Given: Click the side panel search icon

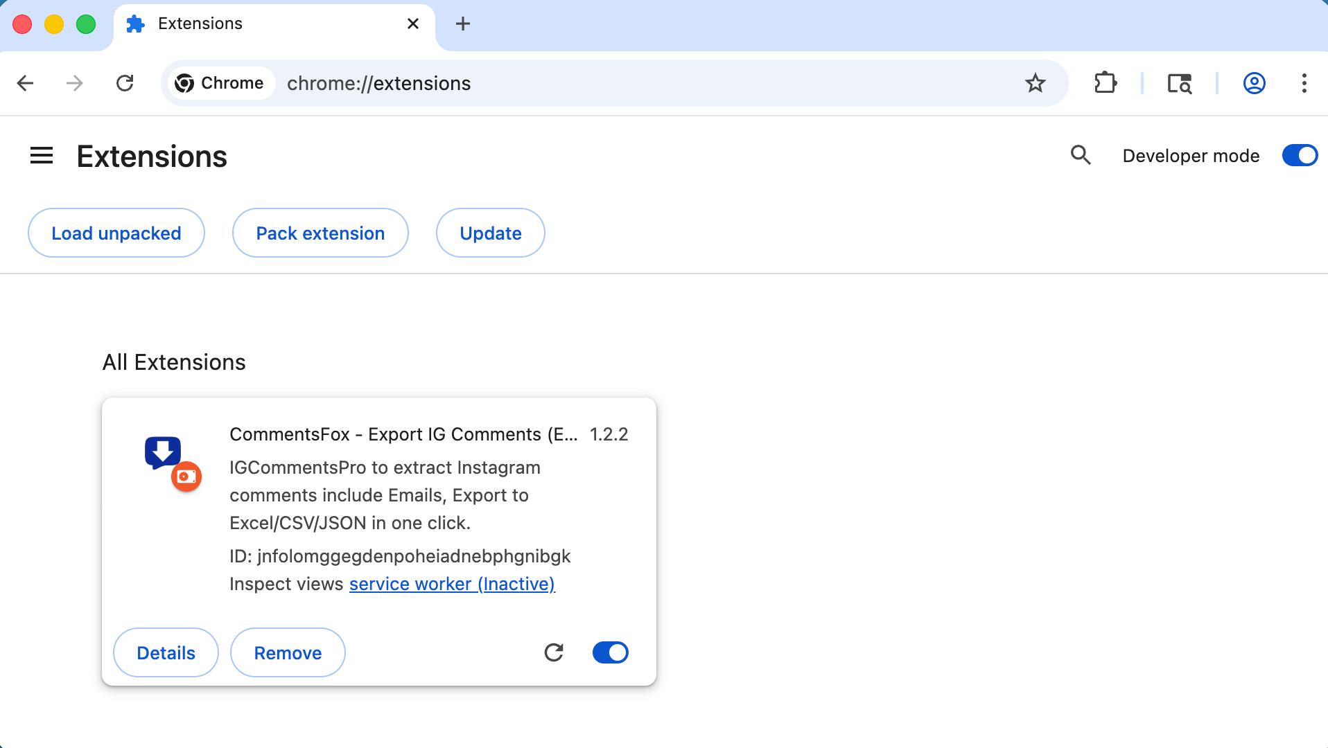Looking at the screenshot, I should [1179, 83].
